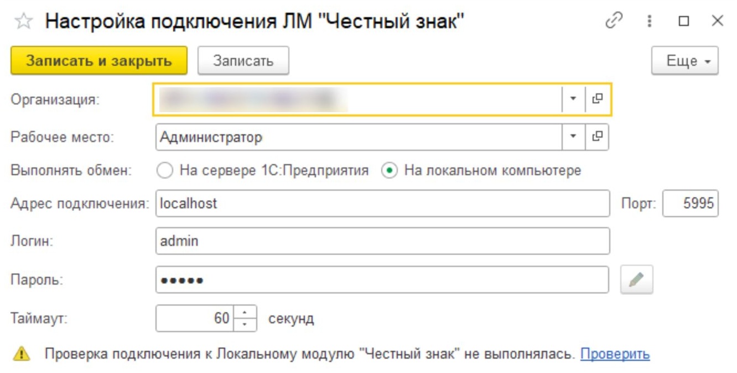Viewport: 737px width, 373px height.
Task: Click the 'Адрес подключения:' label
Action: point(80,204)
